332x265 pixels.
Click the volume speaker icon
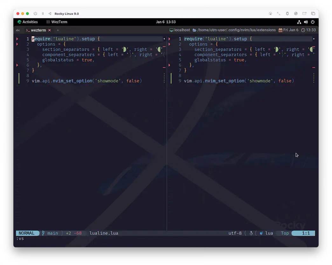pyautogui.click(x=306, y=22)
